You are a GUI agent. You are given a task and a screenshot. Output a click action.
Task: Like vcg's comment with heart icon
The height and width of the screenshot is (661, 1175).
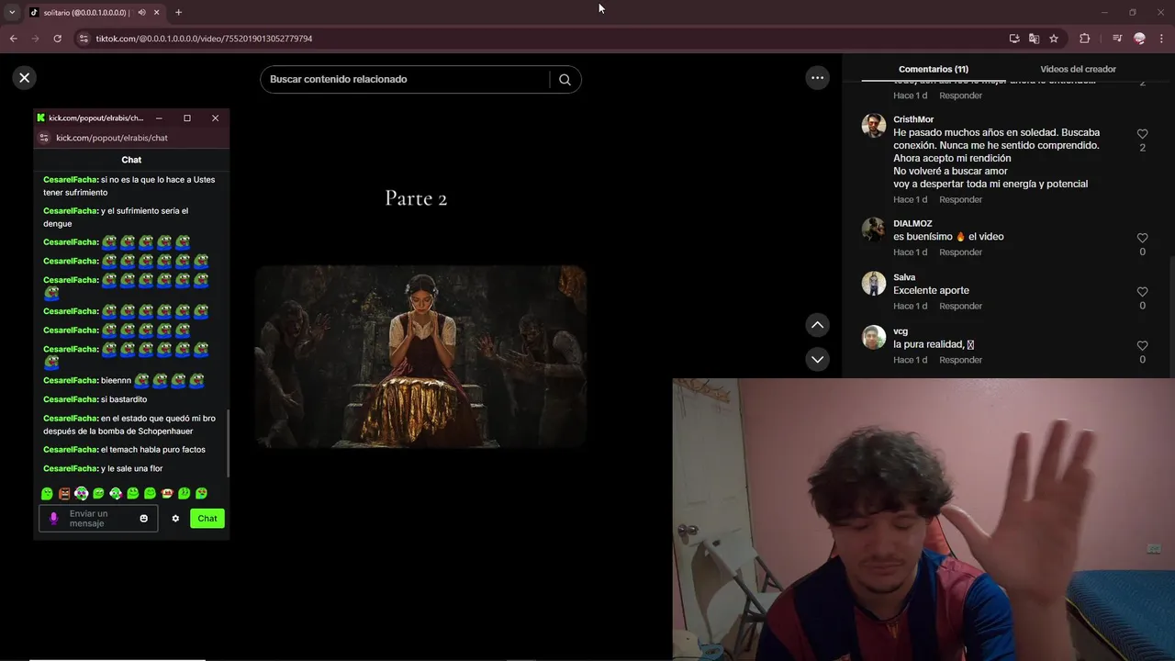tap(1142, 346)
